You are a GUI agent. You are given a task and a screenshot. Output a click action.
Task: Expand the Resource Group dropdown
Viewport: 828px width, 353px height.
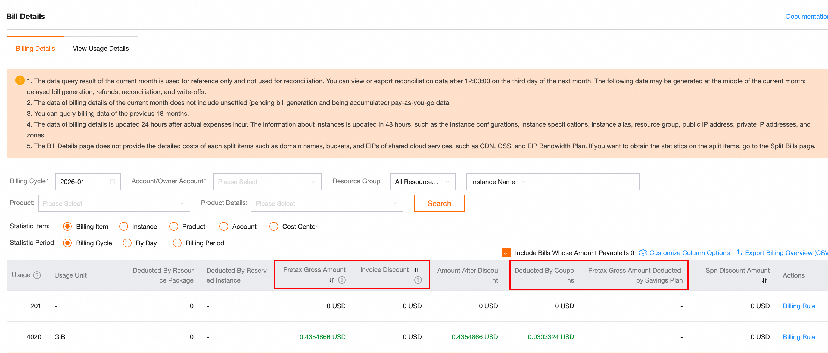(422, 182)
